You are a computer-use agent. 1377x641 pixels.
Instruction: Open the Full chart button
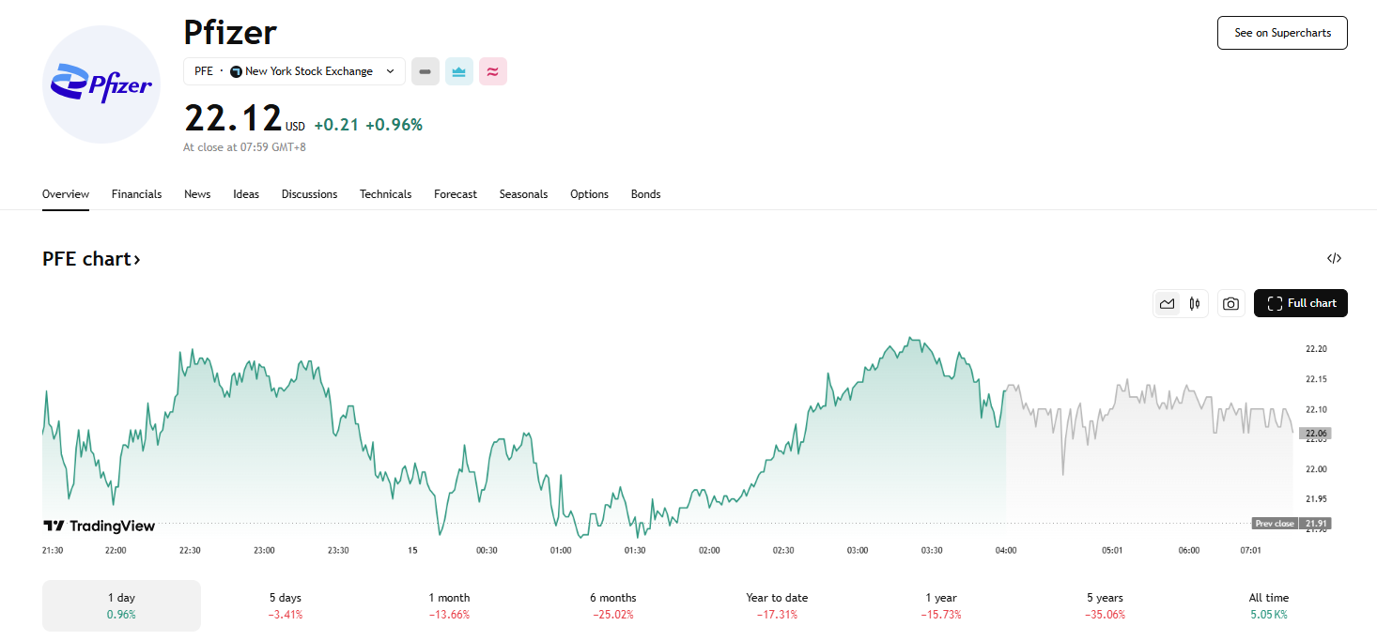(x=1301, y=303)
